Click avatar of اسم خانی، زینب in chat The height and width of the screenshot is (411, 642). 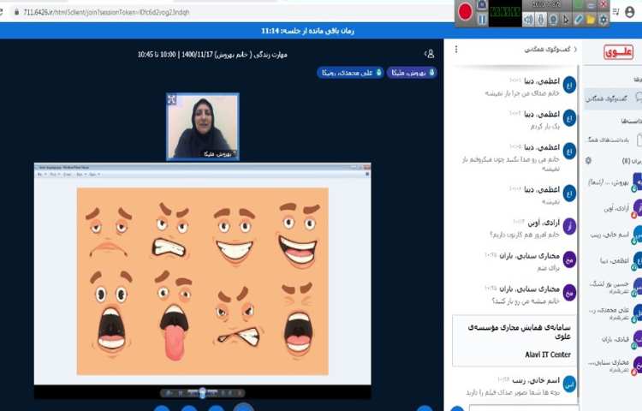(x=569, y=384)
